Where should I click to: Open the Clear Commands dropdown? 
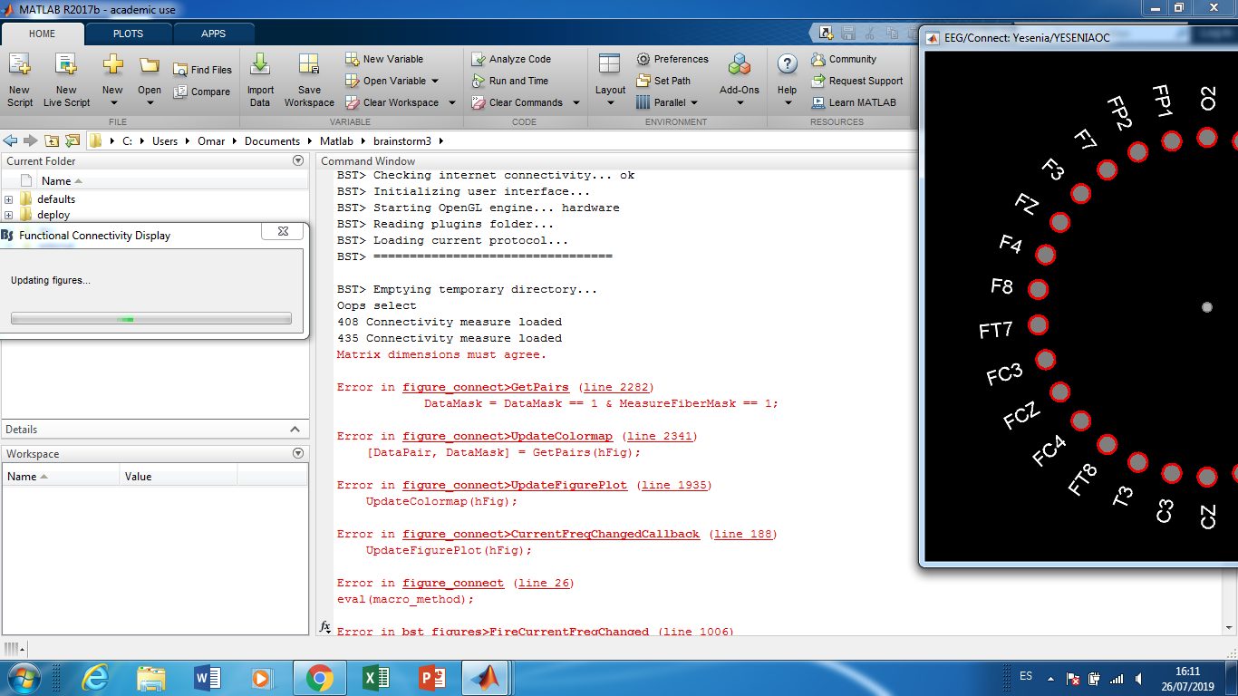[575, 102]
